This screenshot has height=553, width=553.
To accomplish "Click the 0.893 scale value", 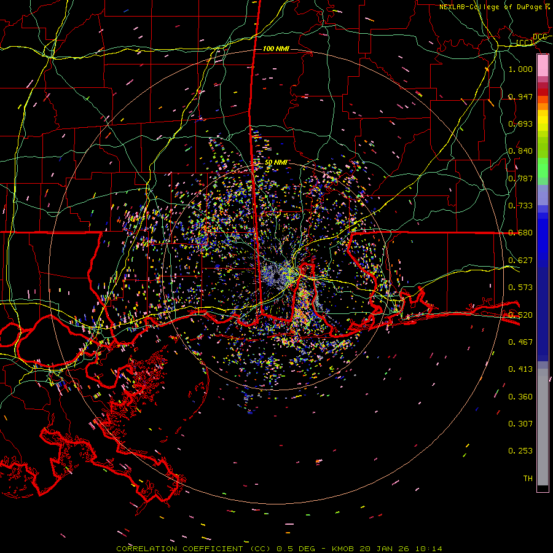I will 520,124.
